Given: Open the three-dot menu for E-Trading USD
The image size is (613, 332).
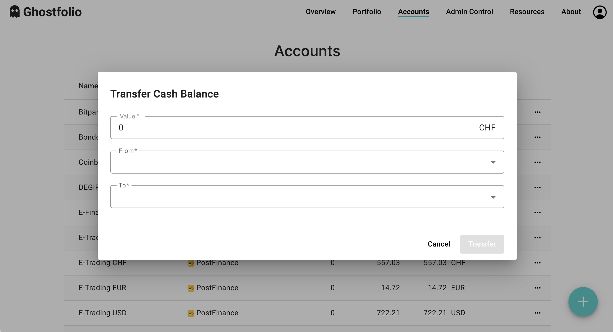Looking at the screenshot, I should tap(538, 313).
